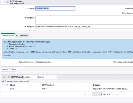Click the 'Basic authentication' bullet text
This screenshot has height=103, width=133.
[17, 44]
